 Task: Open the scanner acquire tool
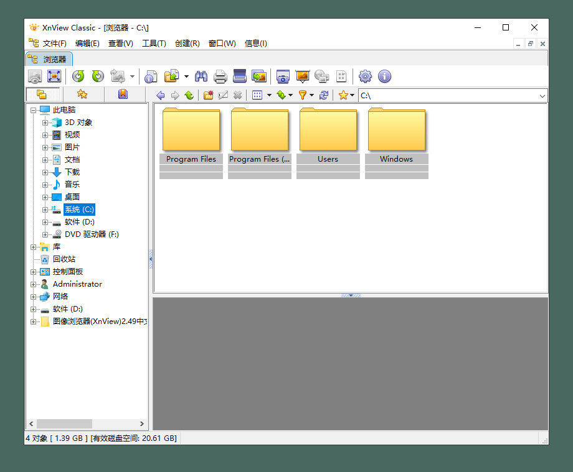(x=240, y=76)
